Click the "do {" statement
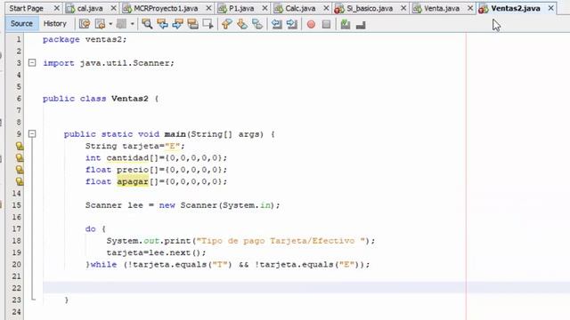 pos(95,229)
